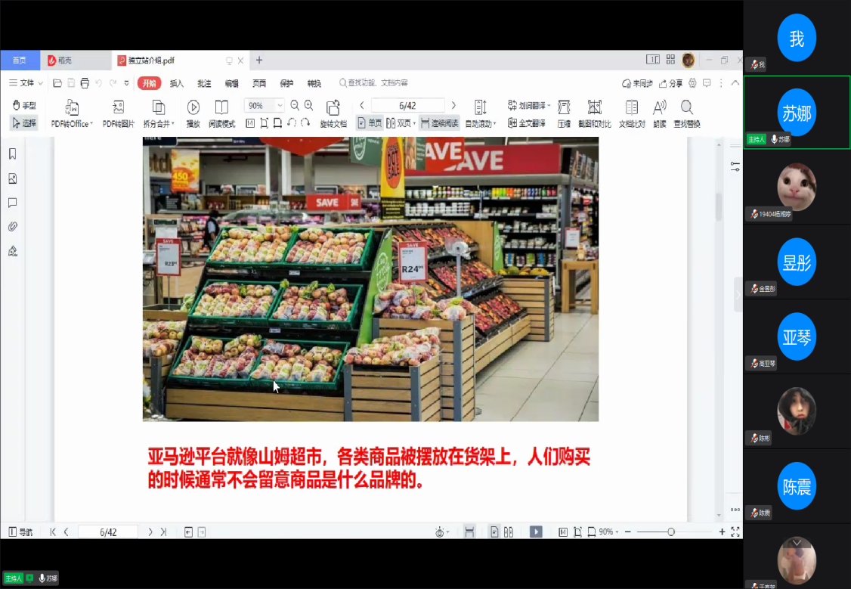Click the PDF转Office conversion icon

click(x=72, y=107)
